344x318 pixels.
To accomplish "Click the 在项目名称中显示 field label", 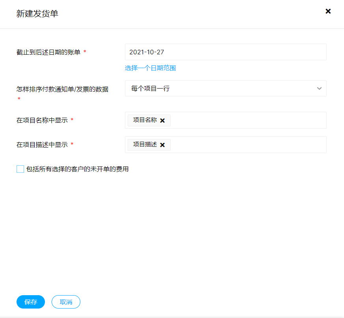I will [42, 120].
